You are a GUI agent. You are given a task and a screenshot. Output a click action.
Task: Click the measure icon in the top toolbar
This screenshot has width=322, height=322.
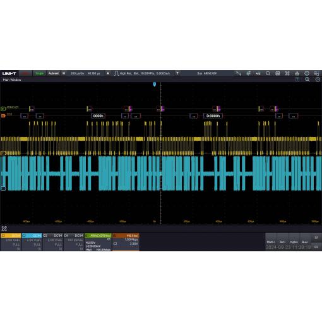click(x=248, y=73)
